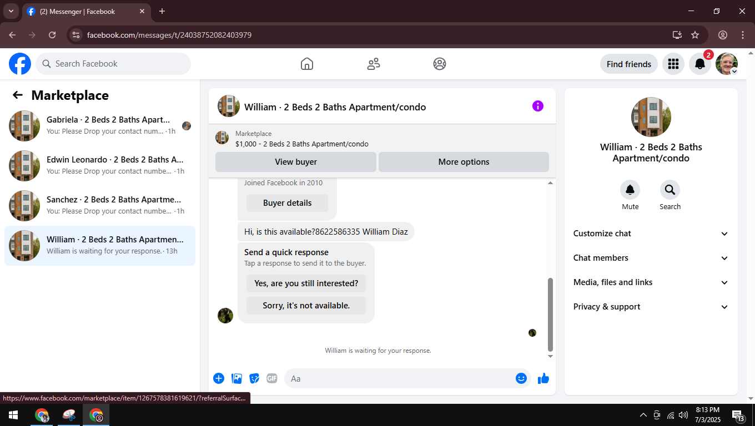The height and width of the screenshot is (426, 755).
Task: Choose a sticker from the composer
Action: (254, 378)
